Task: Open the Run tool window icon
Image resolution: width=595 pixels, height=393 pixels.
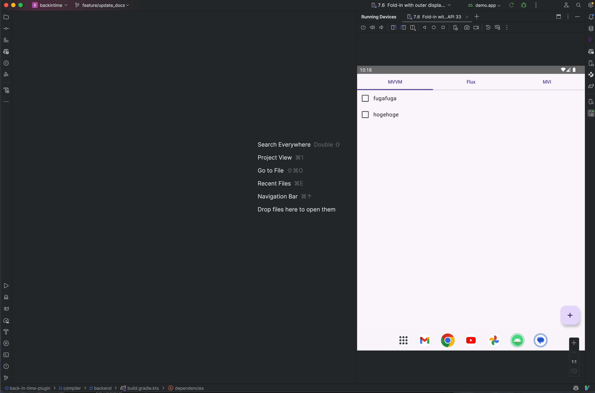Action: pyautogui.click(x=6, y=286)
